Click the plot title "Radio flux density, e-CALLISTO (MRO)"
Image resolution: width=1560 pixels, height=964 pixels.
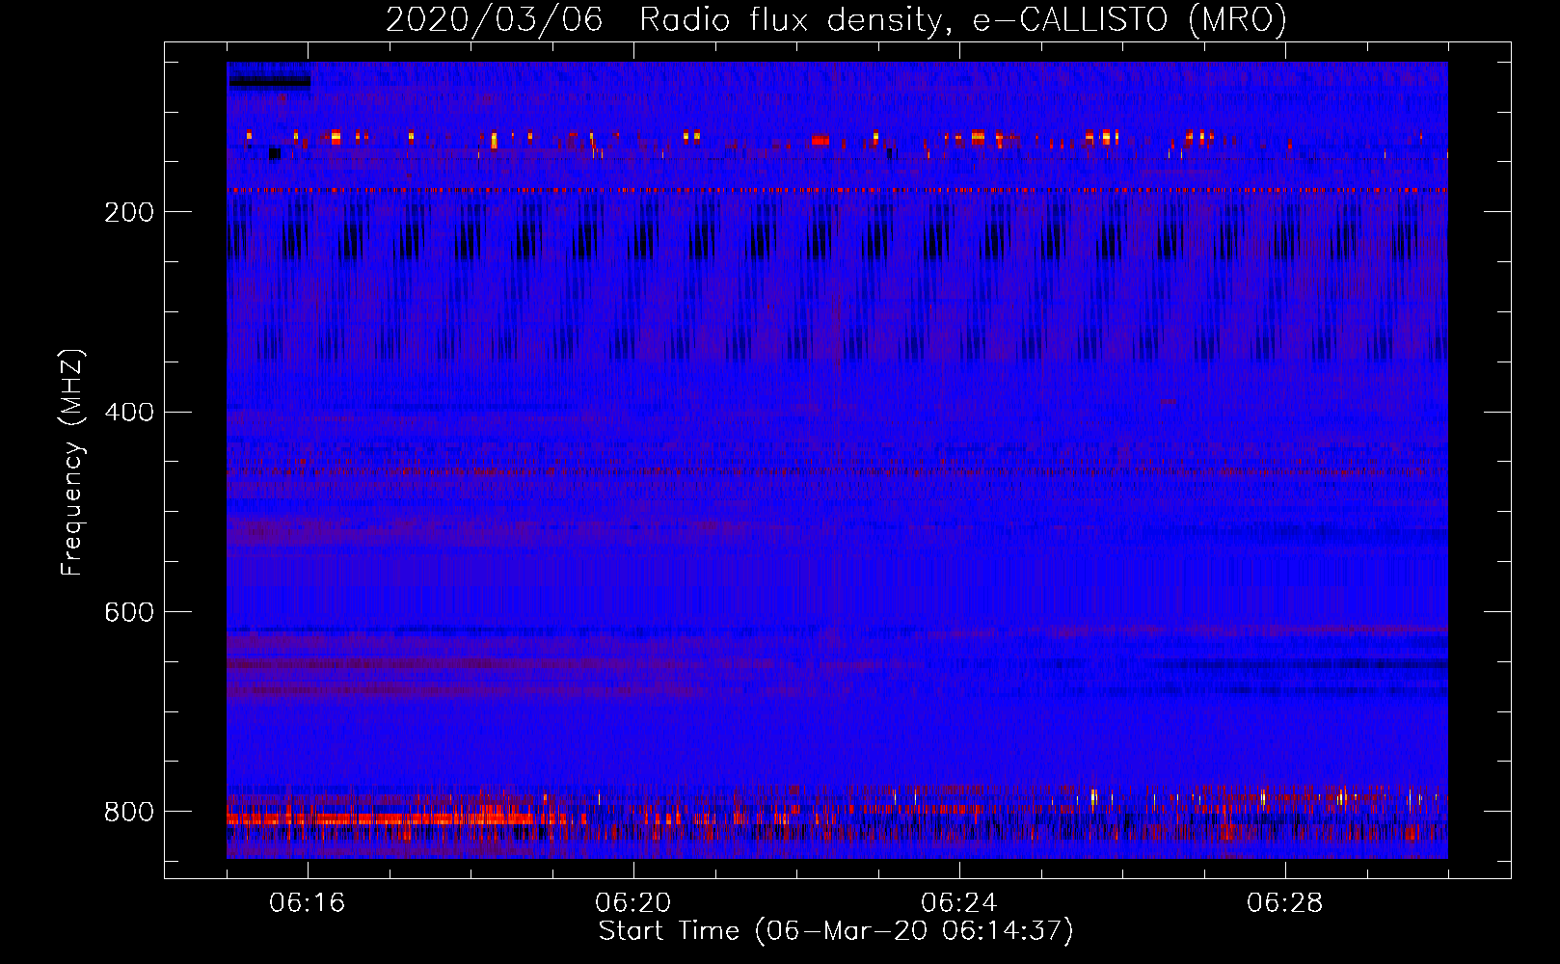pos(962,20)
